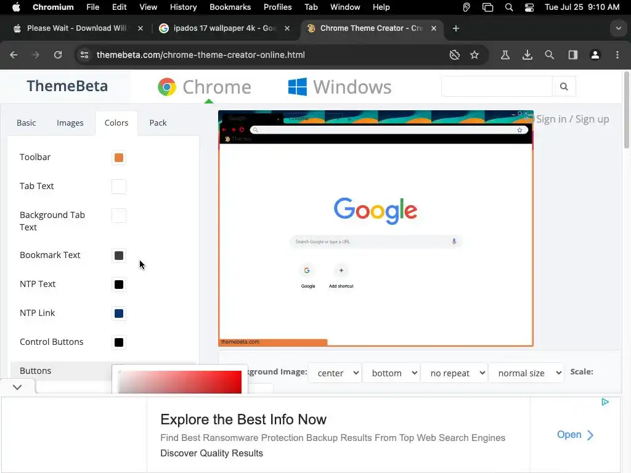
Task: Go back using the browser back arrow
Action: tap(14, 55)
